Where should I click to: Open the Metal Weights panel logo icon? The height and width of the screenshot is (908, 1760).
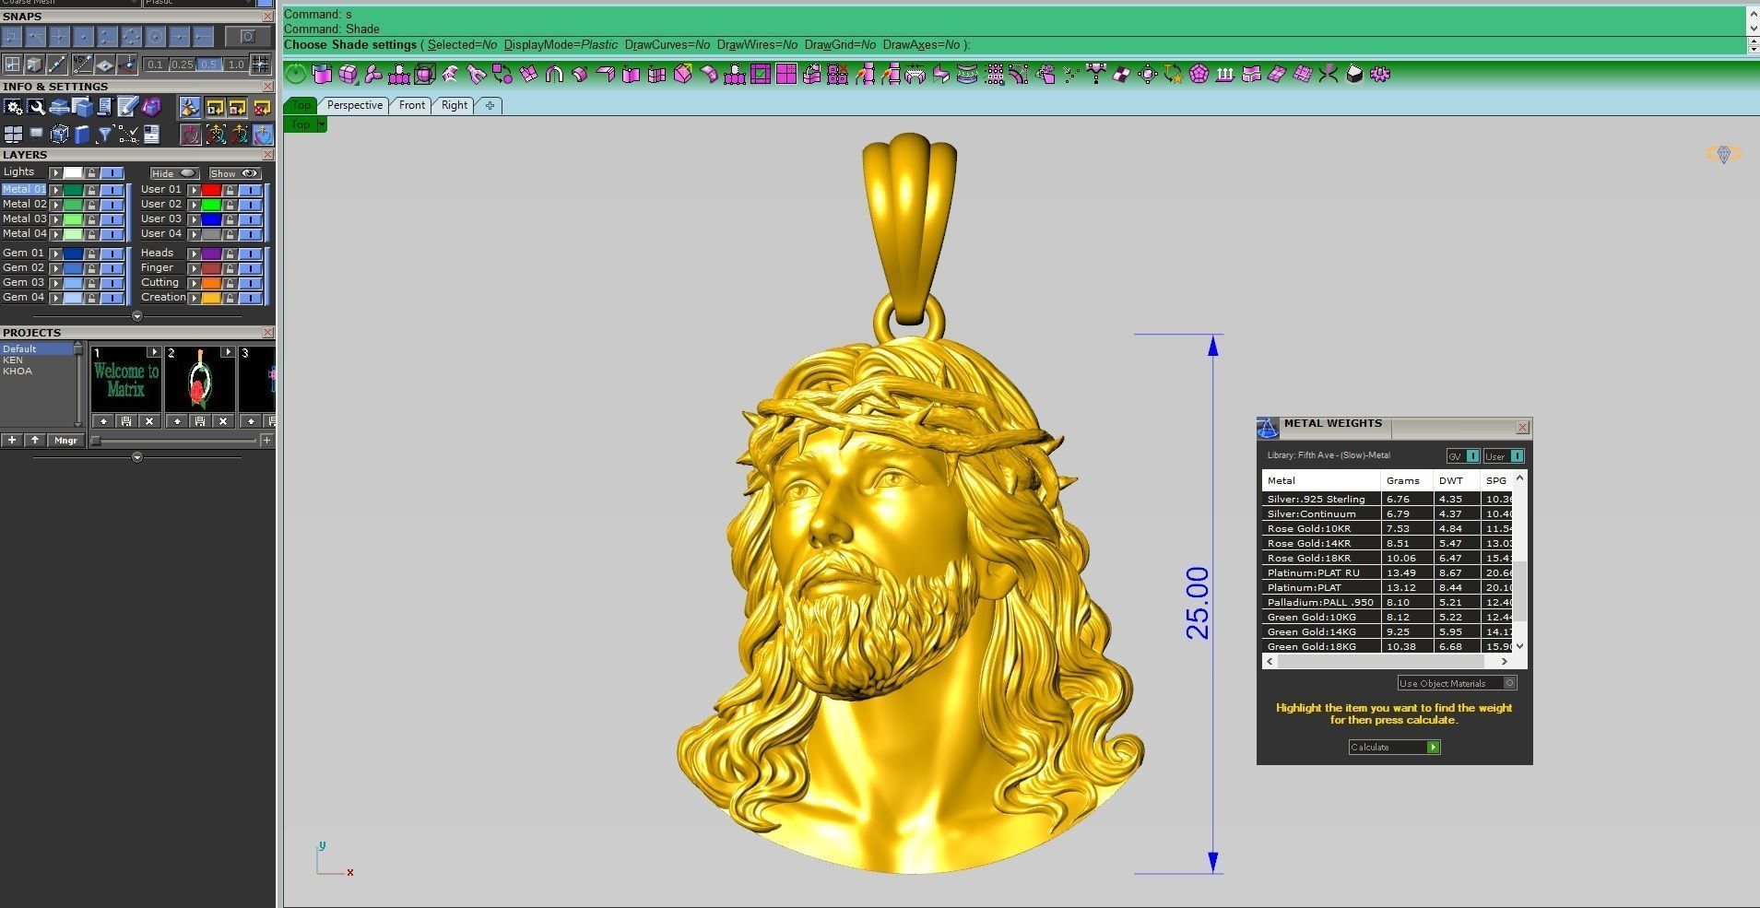1268,428
